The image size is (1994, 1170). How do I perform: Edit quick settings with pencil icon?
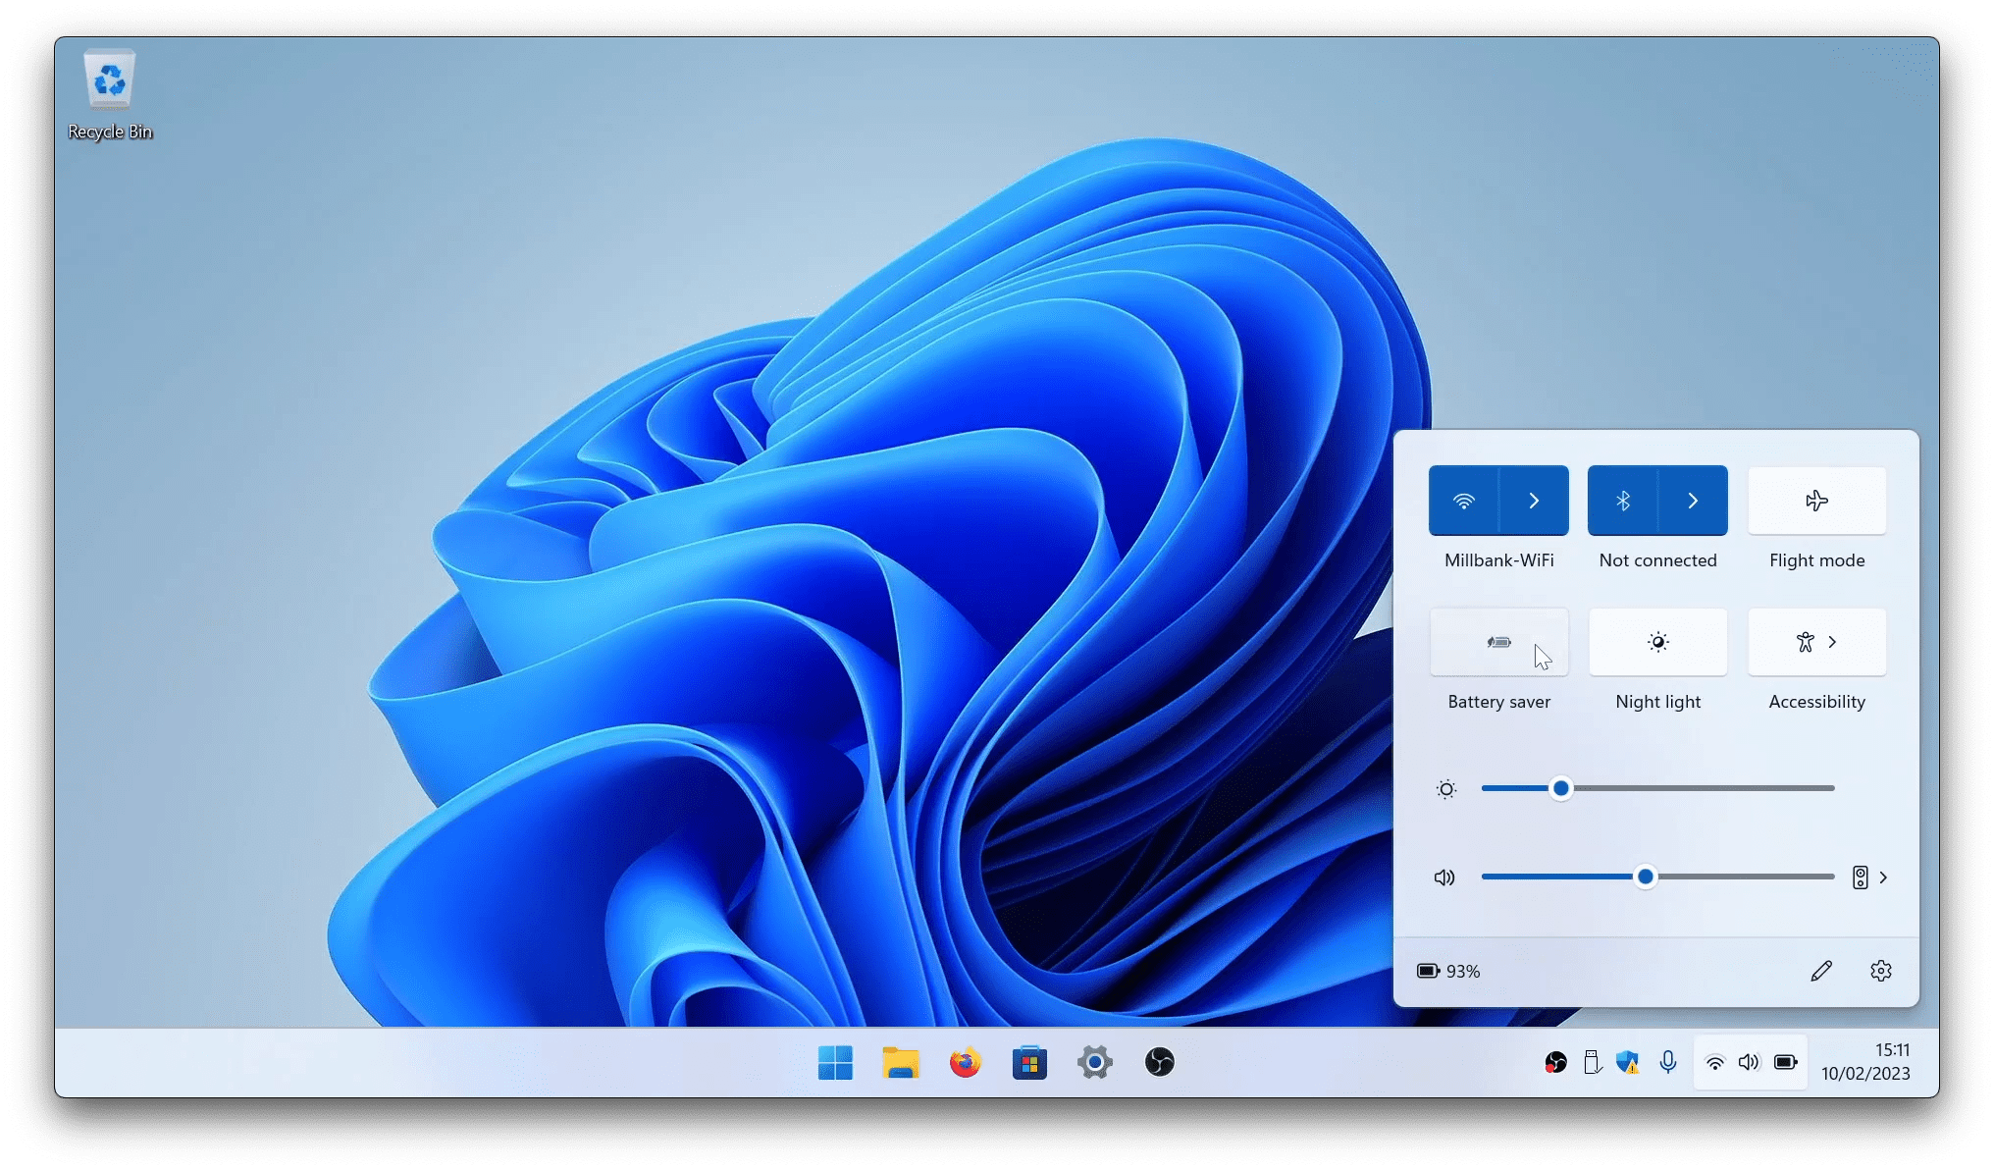[x=1821, y=971]
